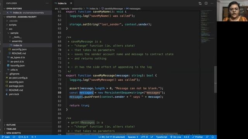The height and width of the screenshot is (139, 248).
Task: Click the 0 : 1 status bar item
Action: [34, 137]
